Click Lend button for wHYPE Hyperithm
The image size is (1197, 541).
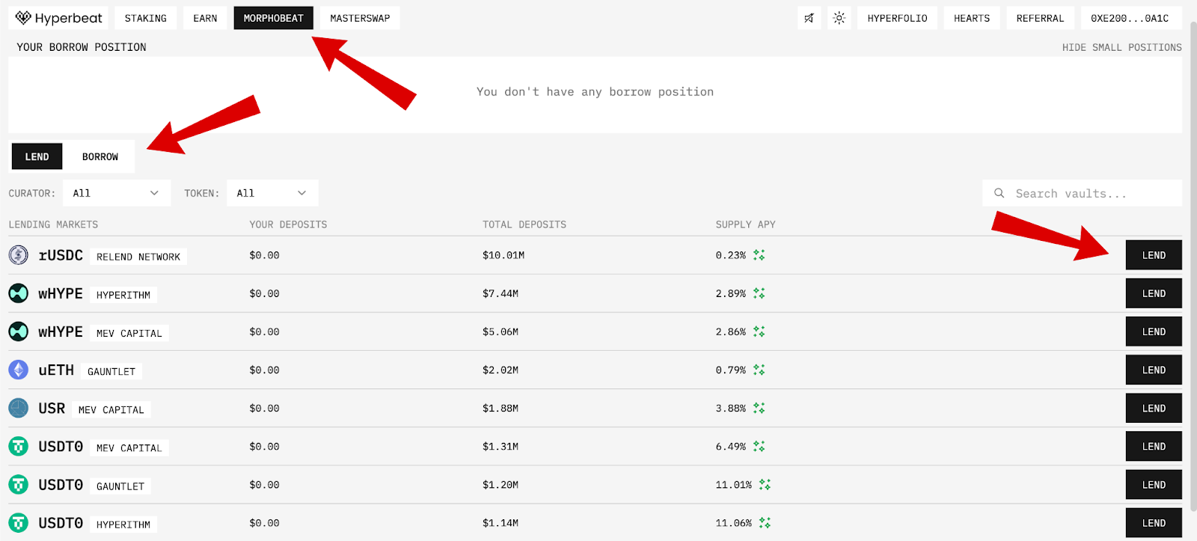pos(1154,293)
